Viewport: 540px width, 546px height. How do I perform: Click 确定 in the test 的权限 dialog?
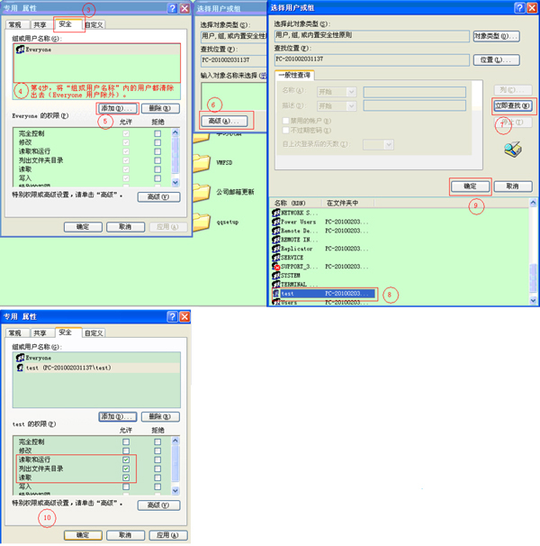coord(83,535)
